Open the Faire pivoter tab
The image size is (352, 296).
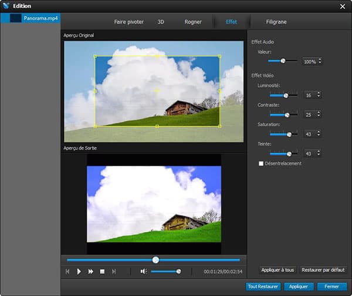click(x=128, y=22)
